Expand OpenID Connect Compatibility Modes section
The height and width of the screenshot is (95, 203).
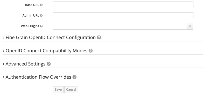pos(46,51)
